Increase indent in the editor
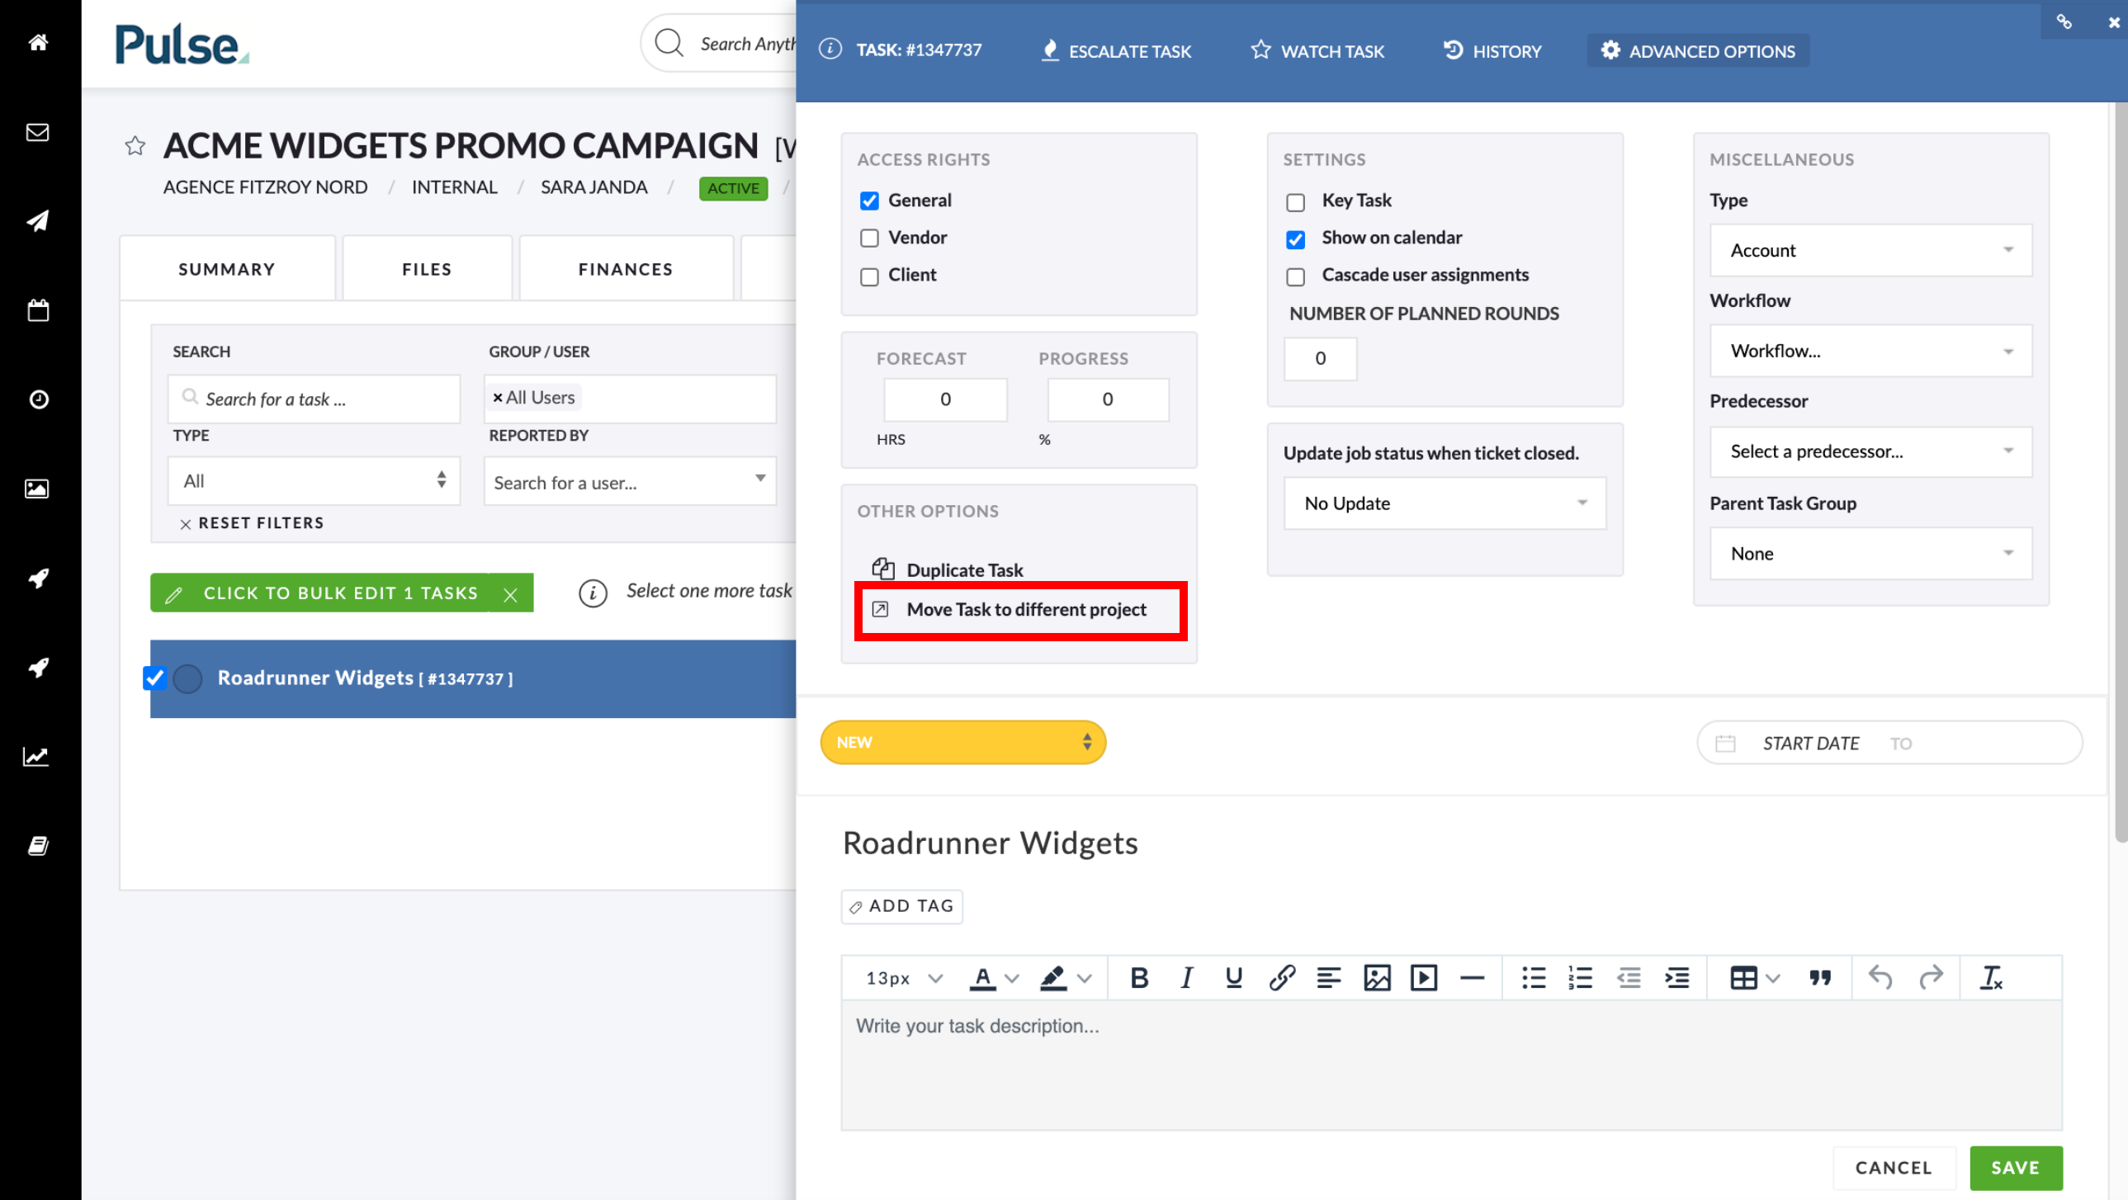Viewport: 2128px width, 1200px height. pos(1676,978)
